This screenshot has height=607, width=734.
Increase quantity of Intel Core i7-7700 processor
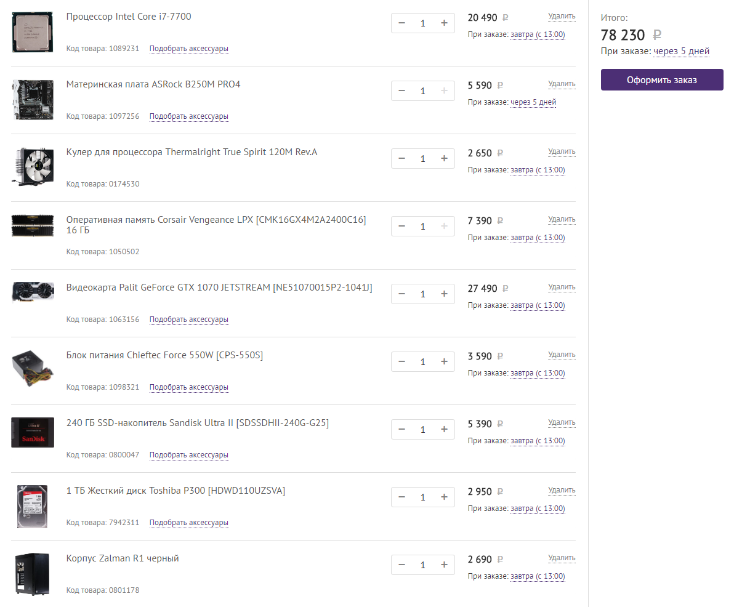(444, 23)
